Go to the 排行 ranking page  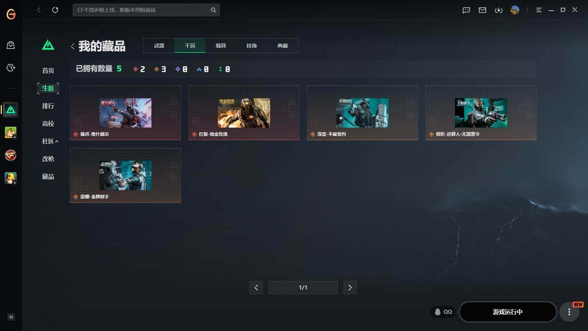[48, 106]
